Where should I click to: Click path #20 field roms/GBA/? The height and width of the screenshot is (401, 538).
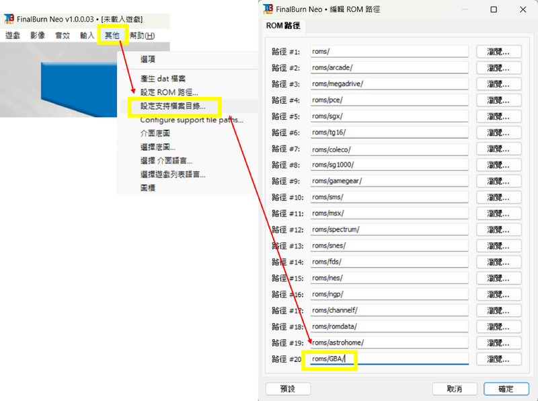click(x=389, y=359)
